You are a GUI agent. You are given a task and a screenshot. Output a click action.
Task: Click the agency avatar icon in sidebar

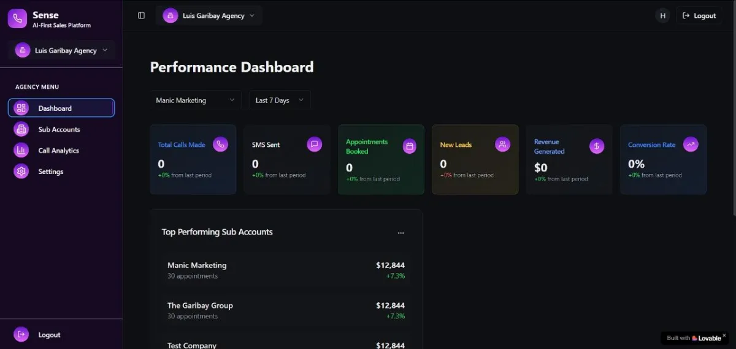click(x=23, y=50)
